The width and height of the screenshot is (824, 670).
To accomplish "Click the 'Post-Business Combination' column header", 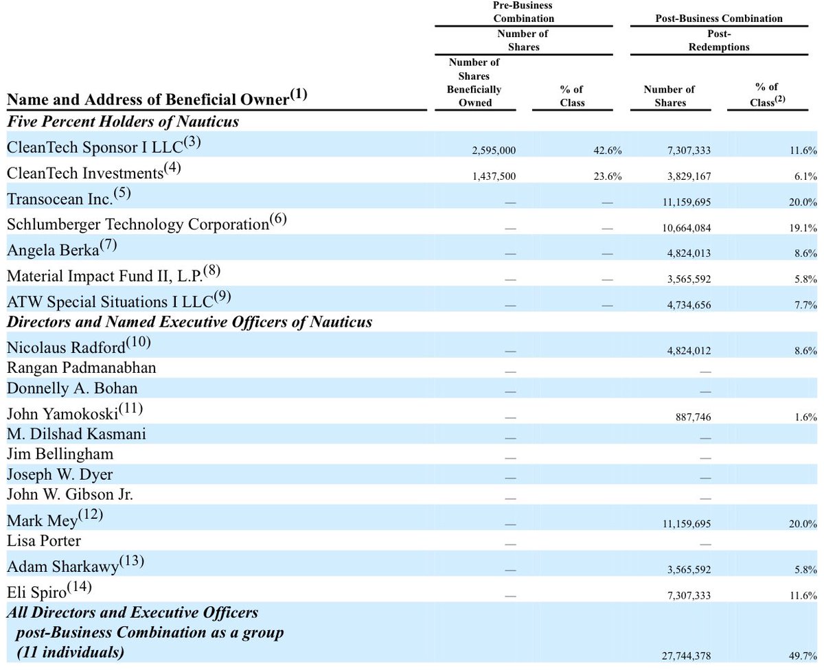I will pos(718,19).
